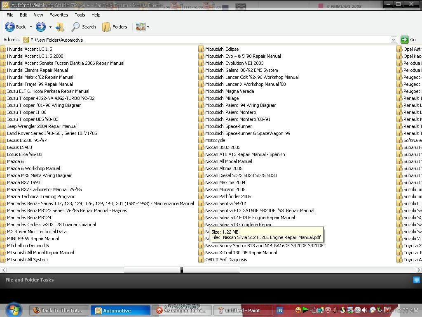Open the Edit menu
Screen dimensions: 422x317
[23, 15]
